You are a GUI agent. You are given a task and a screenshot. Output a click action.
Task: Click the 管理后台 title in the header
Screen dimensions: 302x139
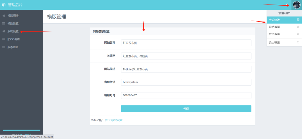(x=15, y=5)
